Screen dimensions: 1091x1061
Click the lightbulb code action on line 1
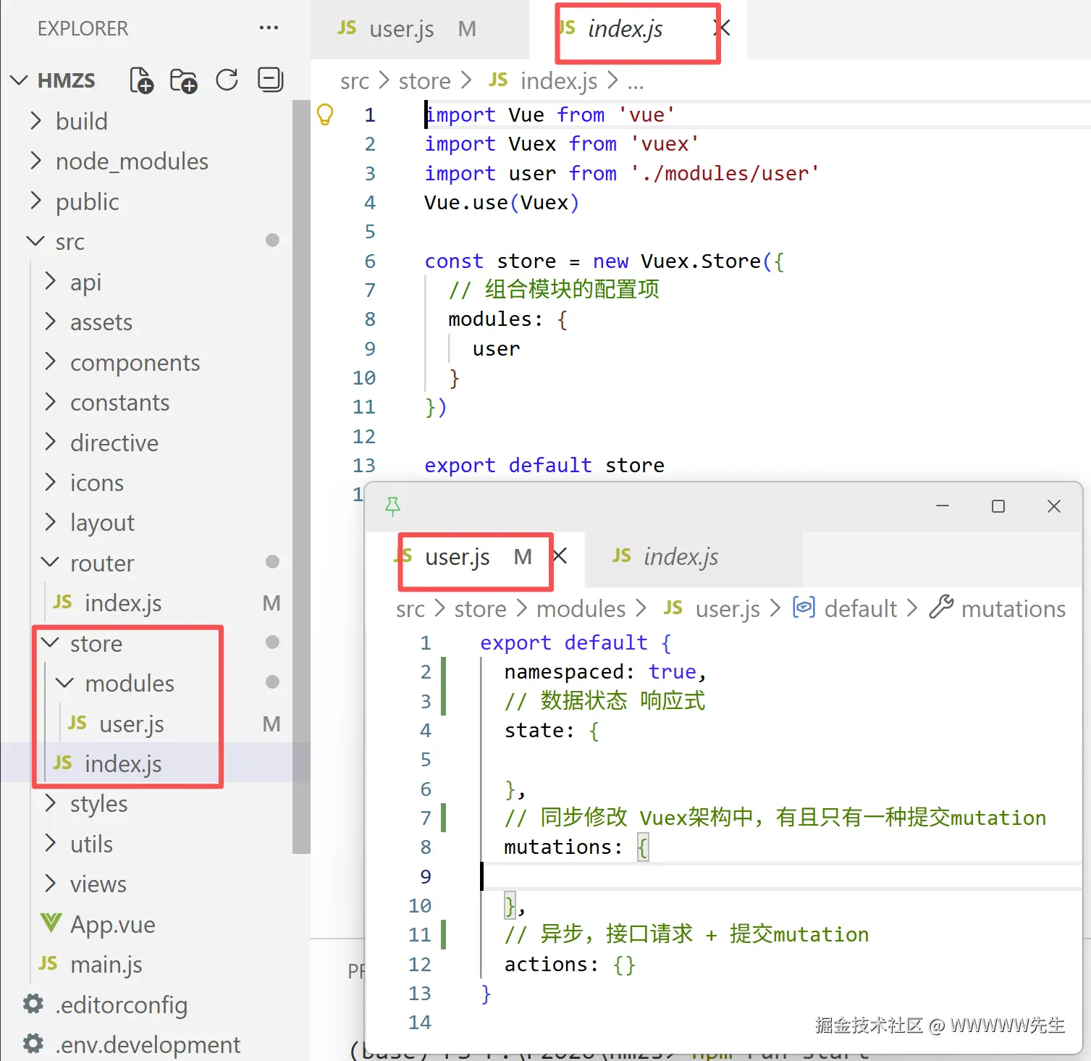[325, 114]
